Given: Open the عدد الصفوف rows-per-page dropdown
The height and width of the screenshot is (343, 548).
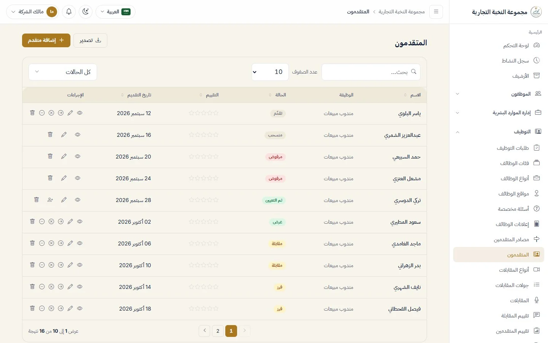Looking at the screenshot, I should point(270,72).
